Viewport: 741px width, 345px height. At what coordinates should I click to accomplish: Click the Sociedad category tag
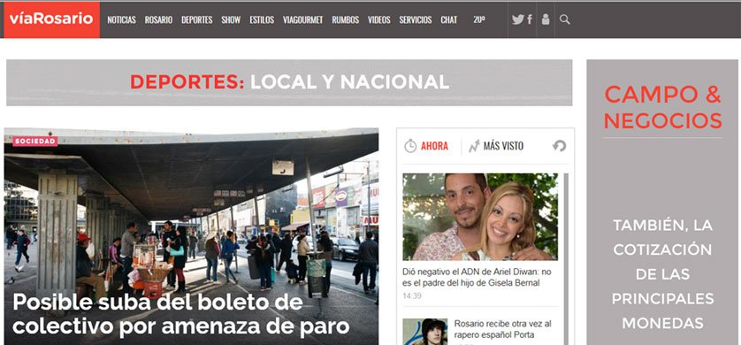(35, 142)
